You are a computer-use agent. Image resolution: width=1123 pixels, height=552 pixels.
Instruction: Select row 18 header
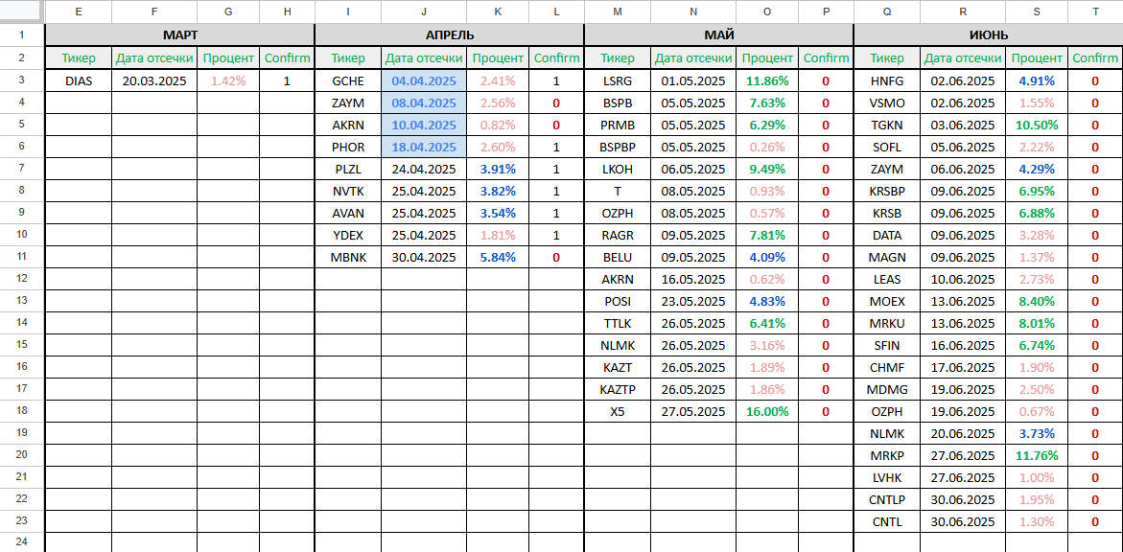click(21, 412)
